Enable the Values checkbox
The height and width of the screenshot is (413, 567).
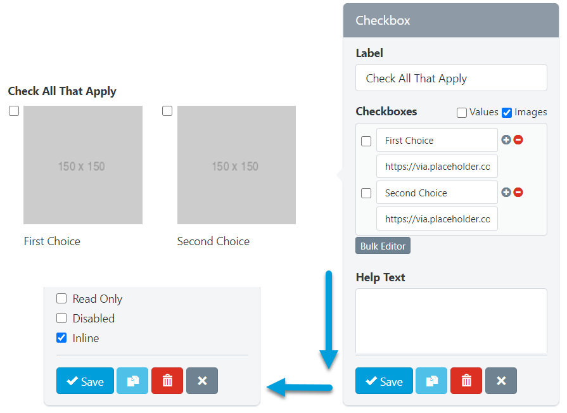pyautogui.click(x=462, y=113)
